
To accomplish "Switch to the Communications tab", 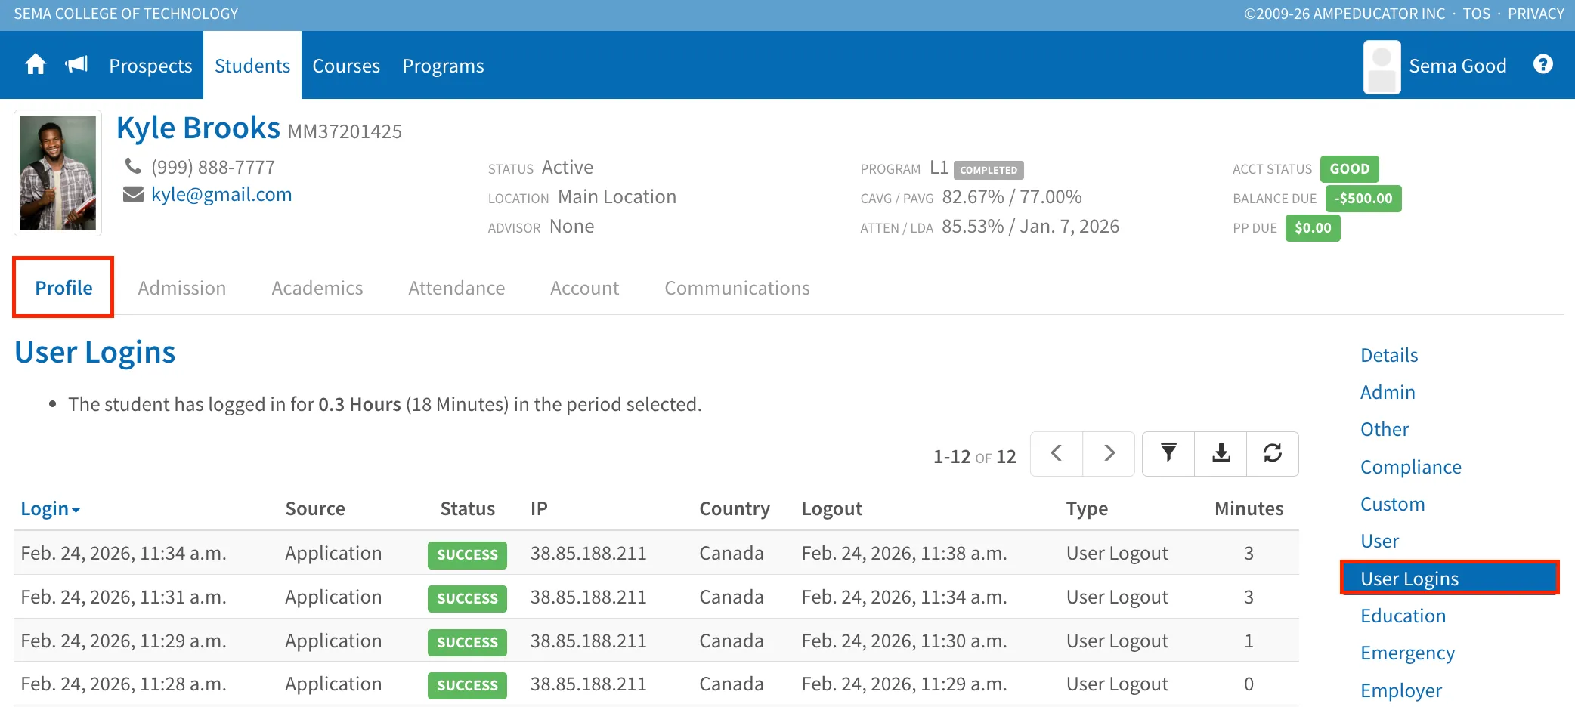I will click(x=737, y=288).
